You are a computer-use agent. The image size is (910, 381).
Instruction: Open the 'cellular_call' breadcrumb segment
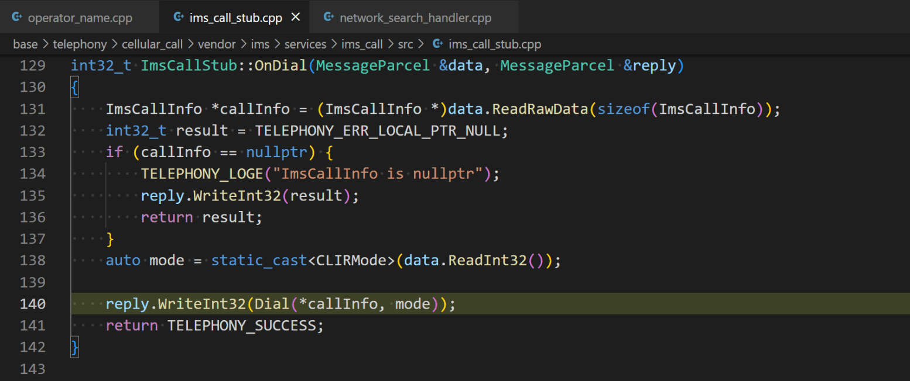(x=152, y=44)
